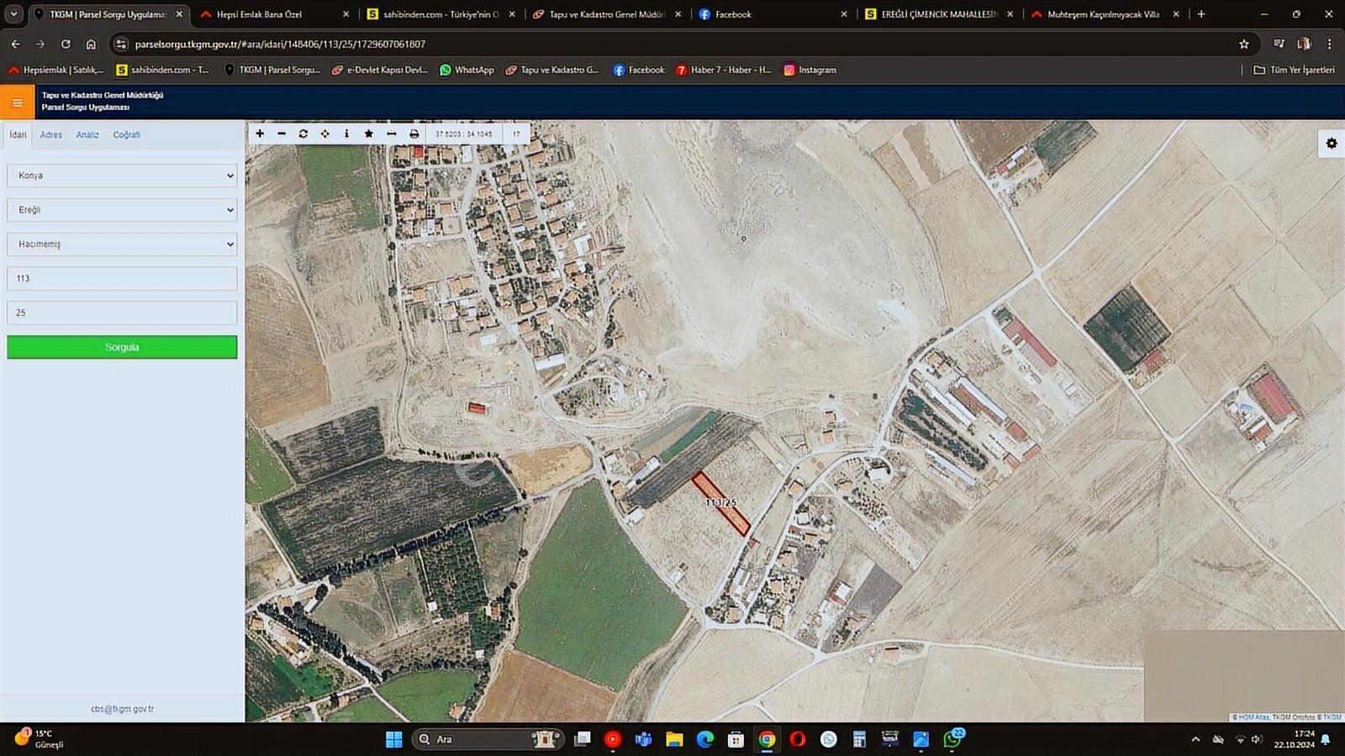
Task: Open a new browser tab
Action: [x=1201, y=14]
